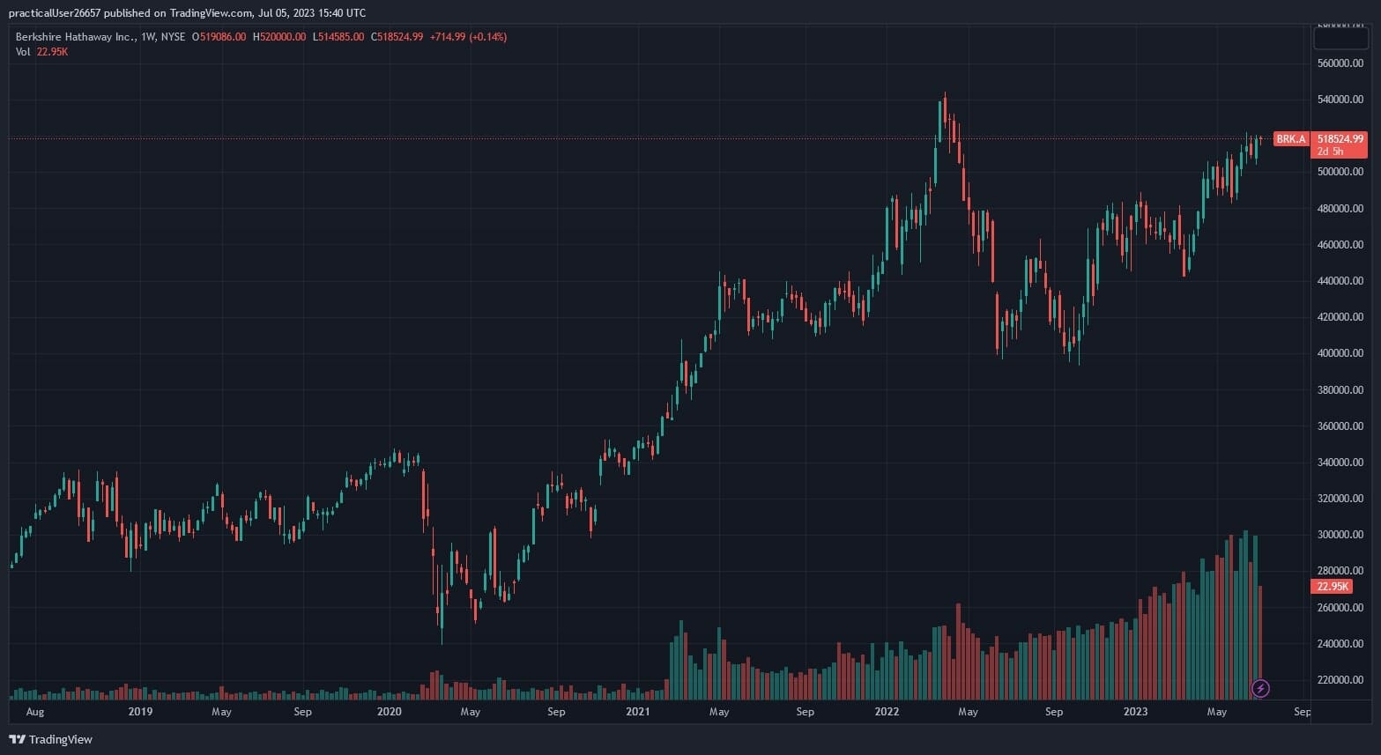1381x755 pixels.
Task: Click the +714.99 (+0.14%) change value
Action: (468, 37)
